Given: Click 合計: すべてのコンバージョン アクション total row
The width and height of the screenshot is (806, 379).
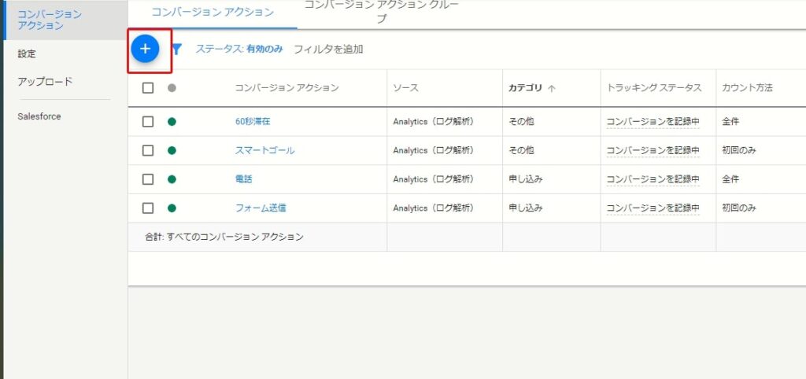Looking at the screenshot, I should click(467, 237).
